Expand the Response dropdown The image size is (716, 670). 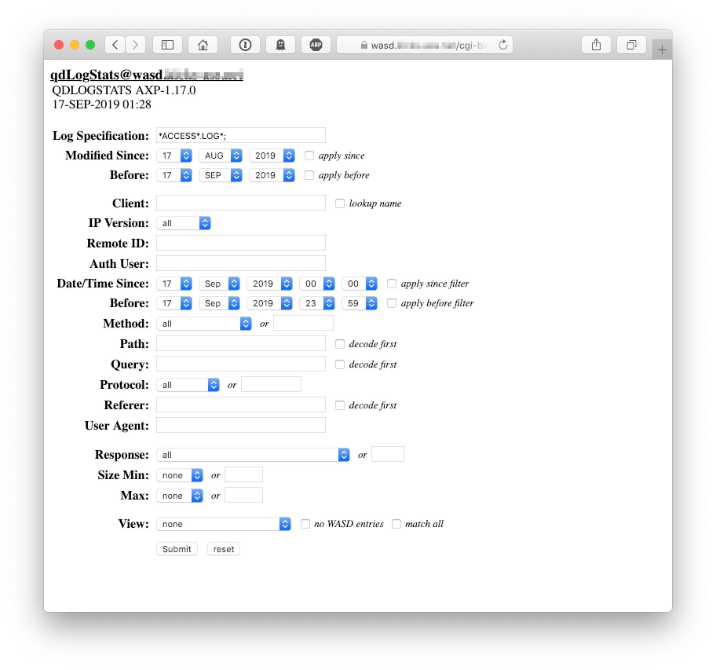[253, 455]
